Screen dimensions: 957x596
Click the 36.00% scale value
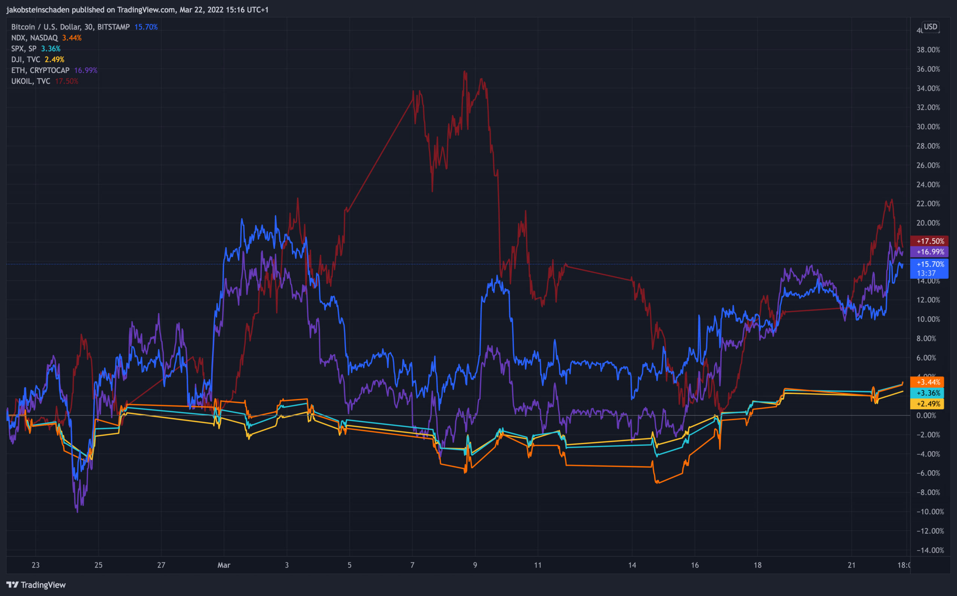[x=928, y=69]
